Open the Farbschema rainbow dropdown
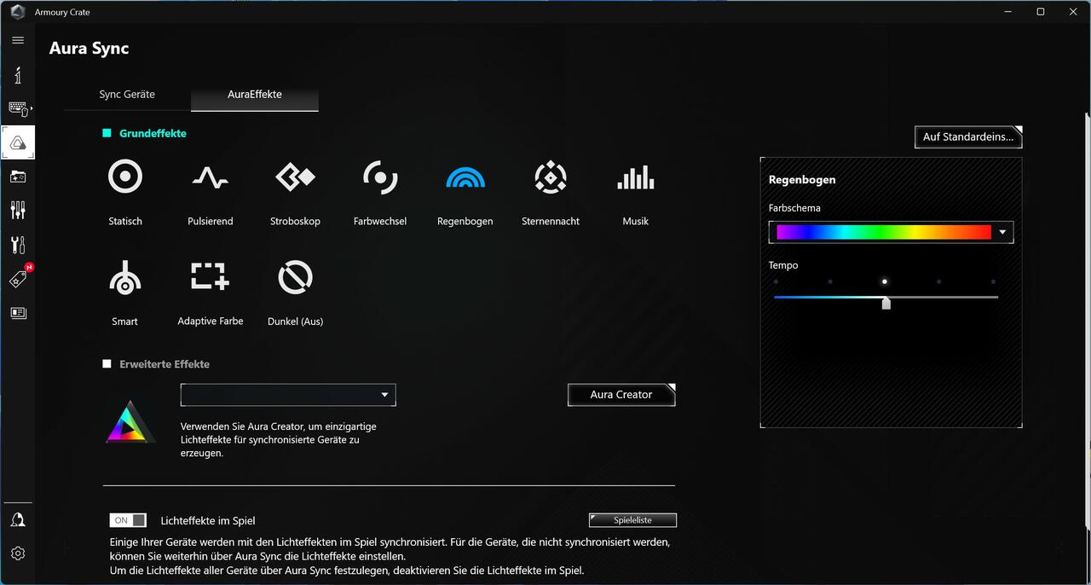This screenshot has width=1091, height=585. pyautogui.click(x=1002, y=232)
